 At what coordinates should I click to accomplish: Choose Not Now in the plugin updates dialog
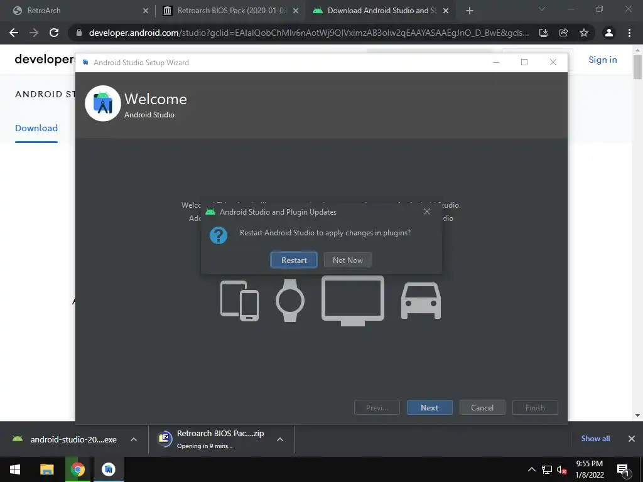pyautogui.click(x=347, y=260)
